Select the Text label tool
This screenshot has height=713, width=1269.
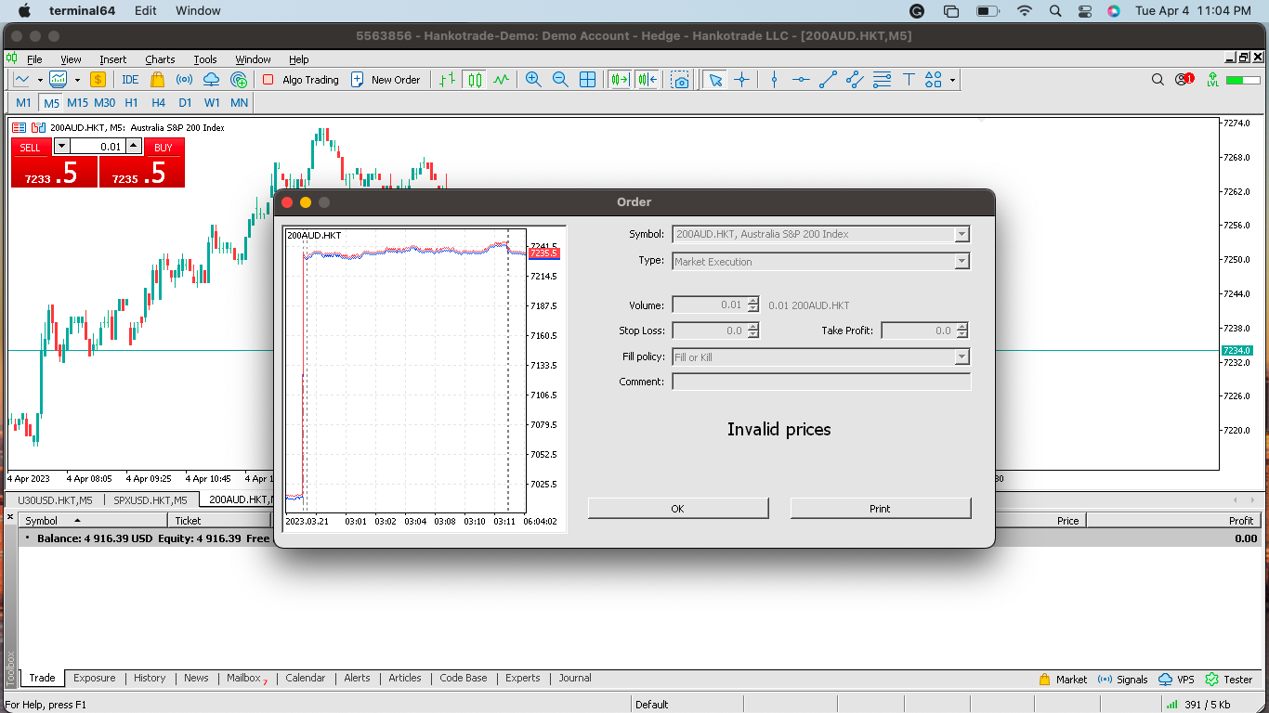pos(909,80)
